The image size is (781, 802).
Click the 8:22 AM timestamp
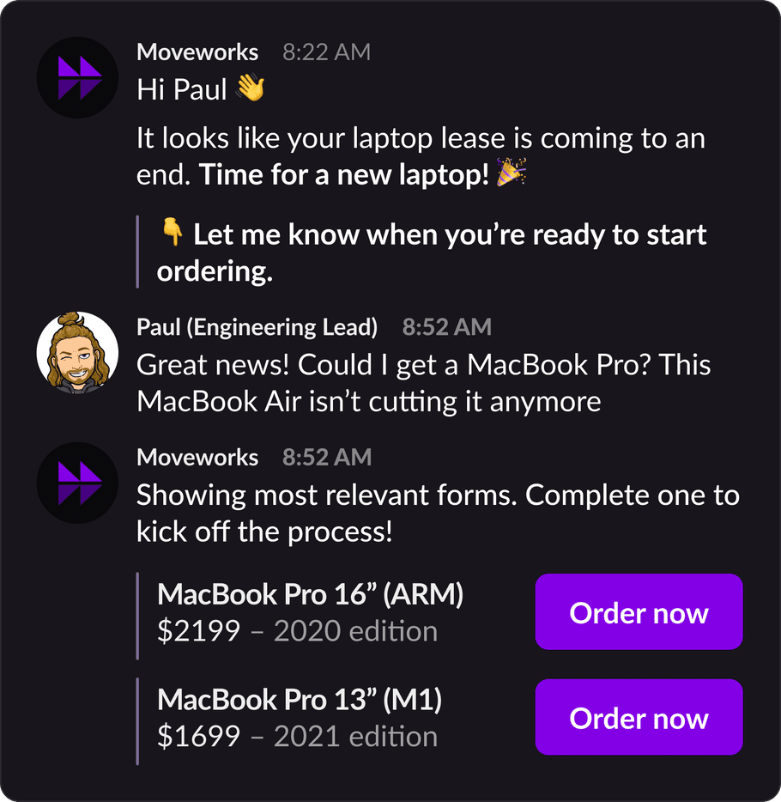[327, 52]
